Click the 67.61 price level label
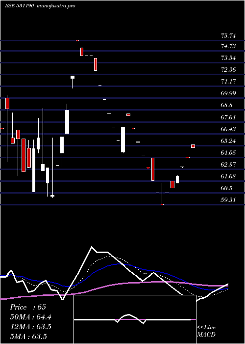Viewport: 245px width, 344px height. tap(228, 117)
